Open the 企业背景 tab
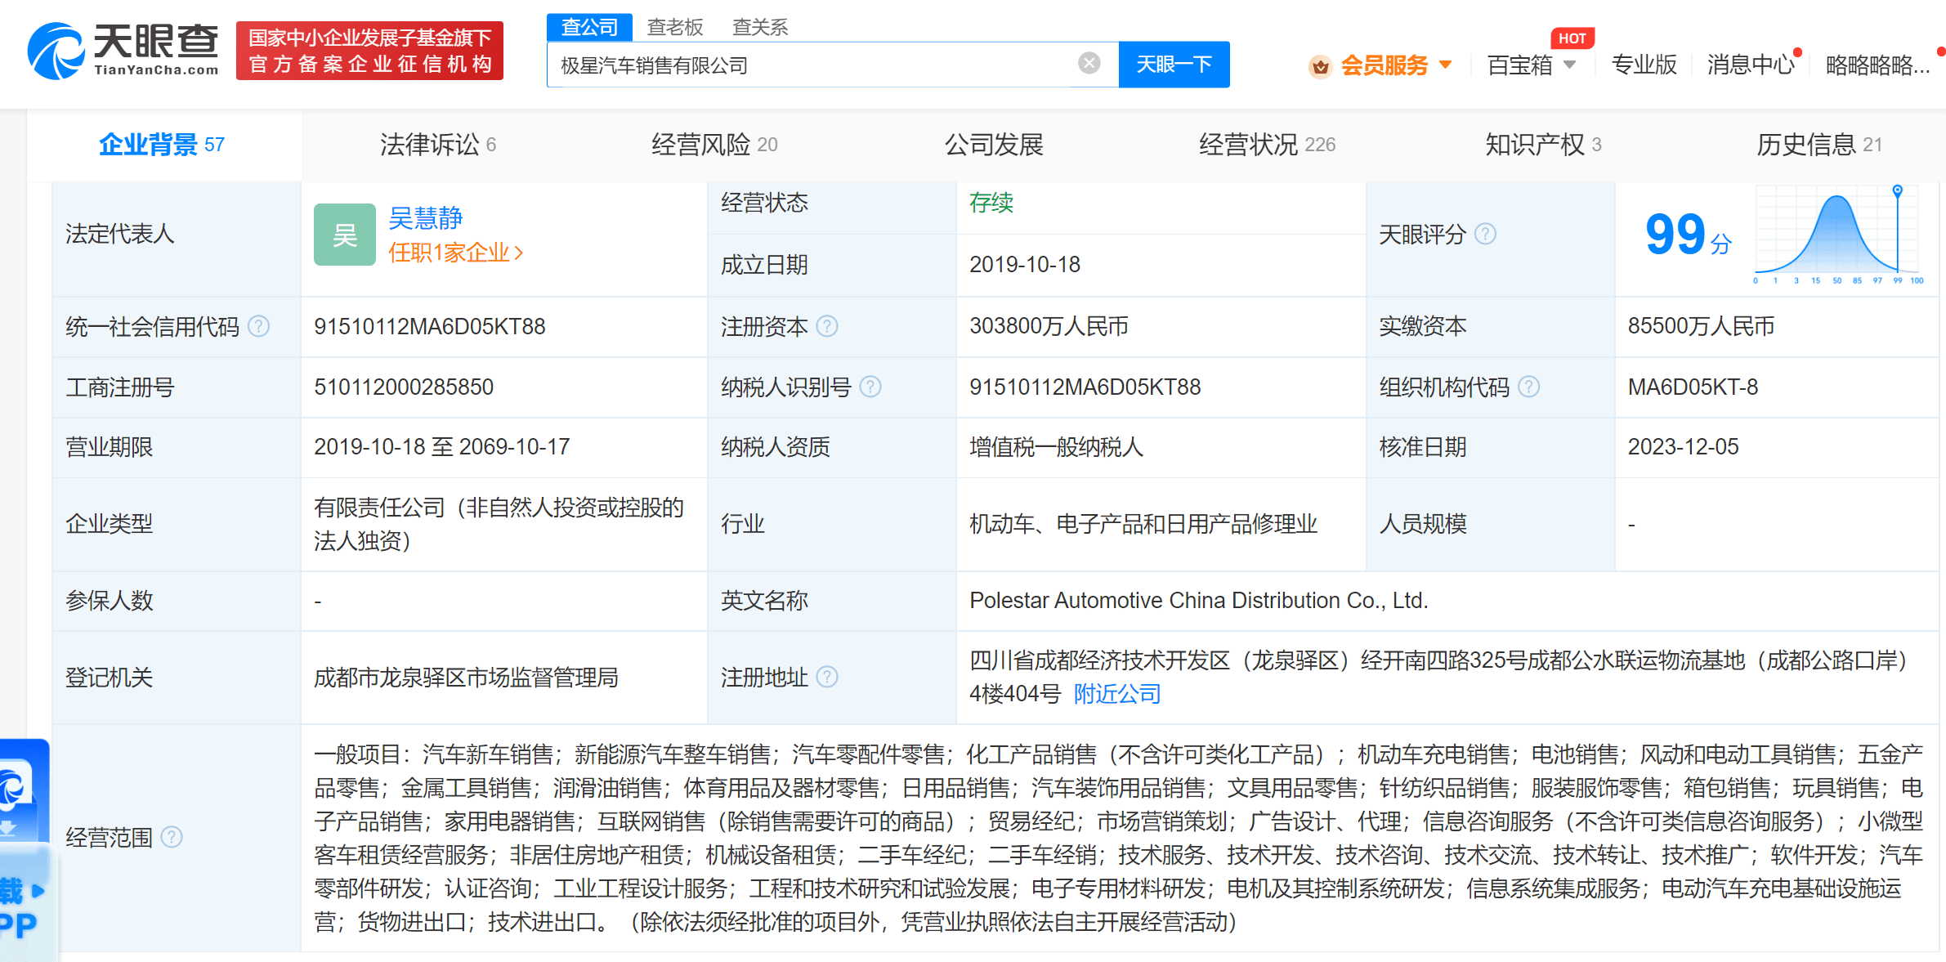Screen dimensions: 1946x962 point(162,145)
